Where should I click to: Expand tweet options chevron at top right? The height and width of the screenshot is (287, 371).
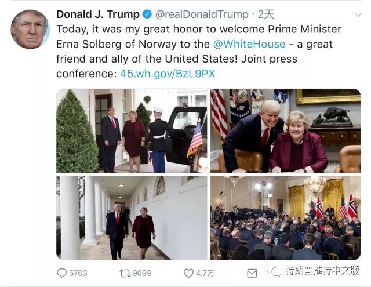coord(358,15)
